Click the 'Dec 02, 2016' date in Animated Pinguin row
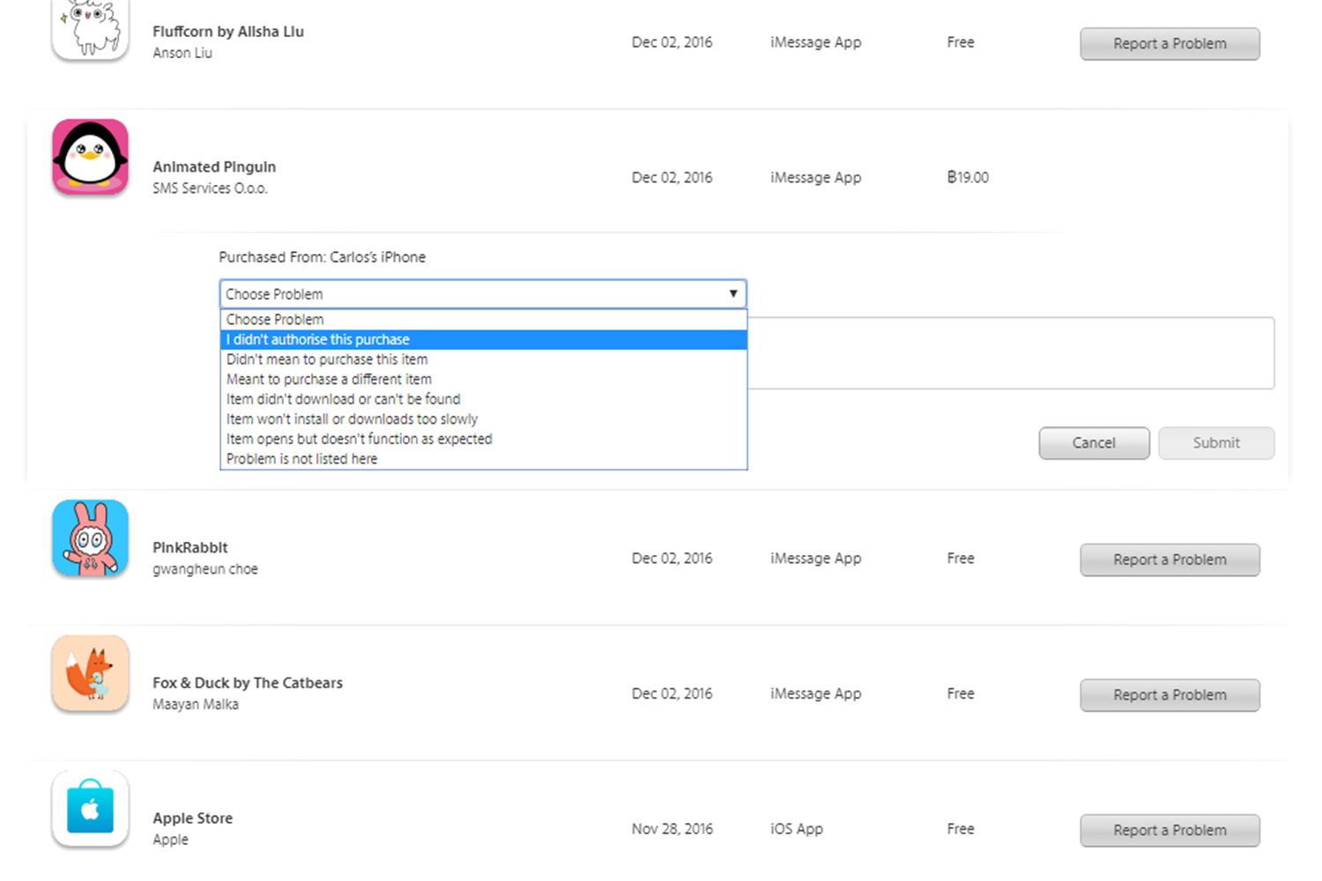1322x881 pixels. (672, 178)
